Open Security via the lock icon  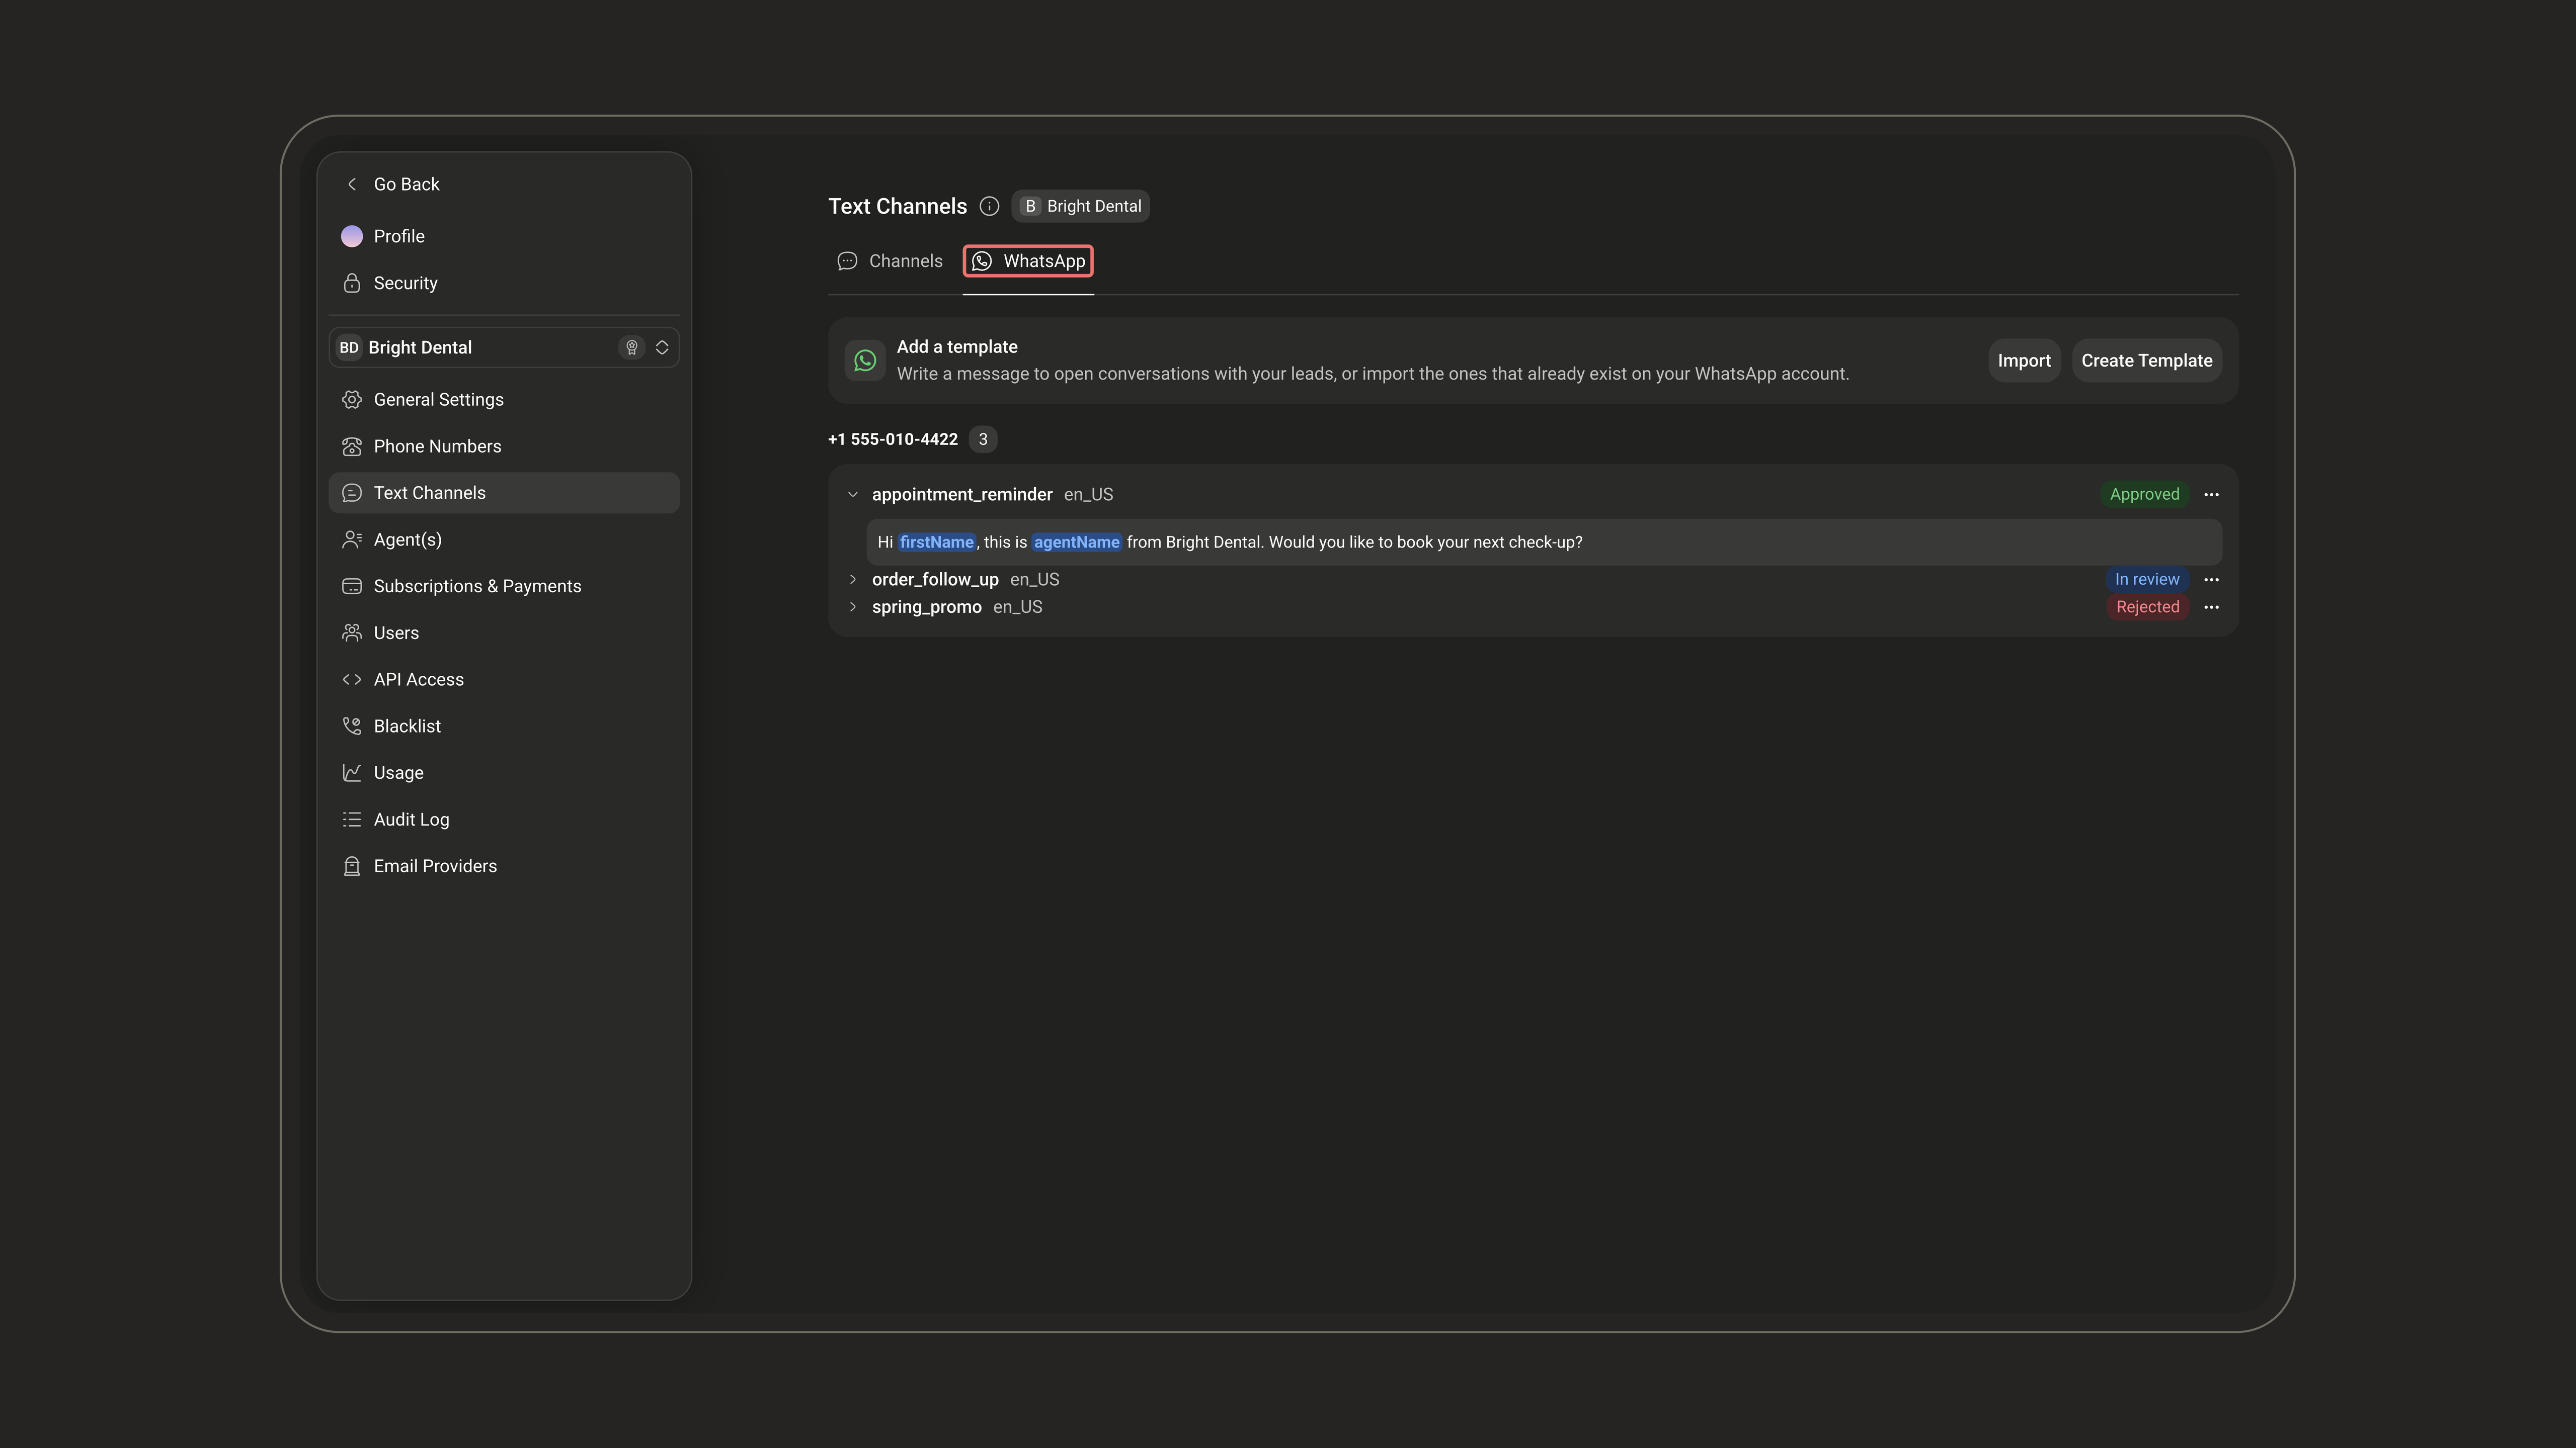351,283
